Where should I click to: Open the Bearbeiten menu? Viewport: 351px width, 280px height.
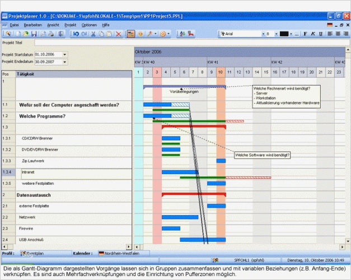[33, 25]
